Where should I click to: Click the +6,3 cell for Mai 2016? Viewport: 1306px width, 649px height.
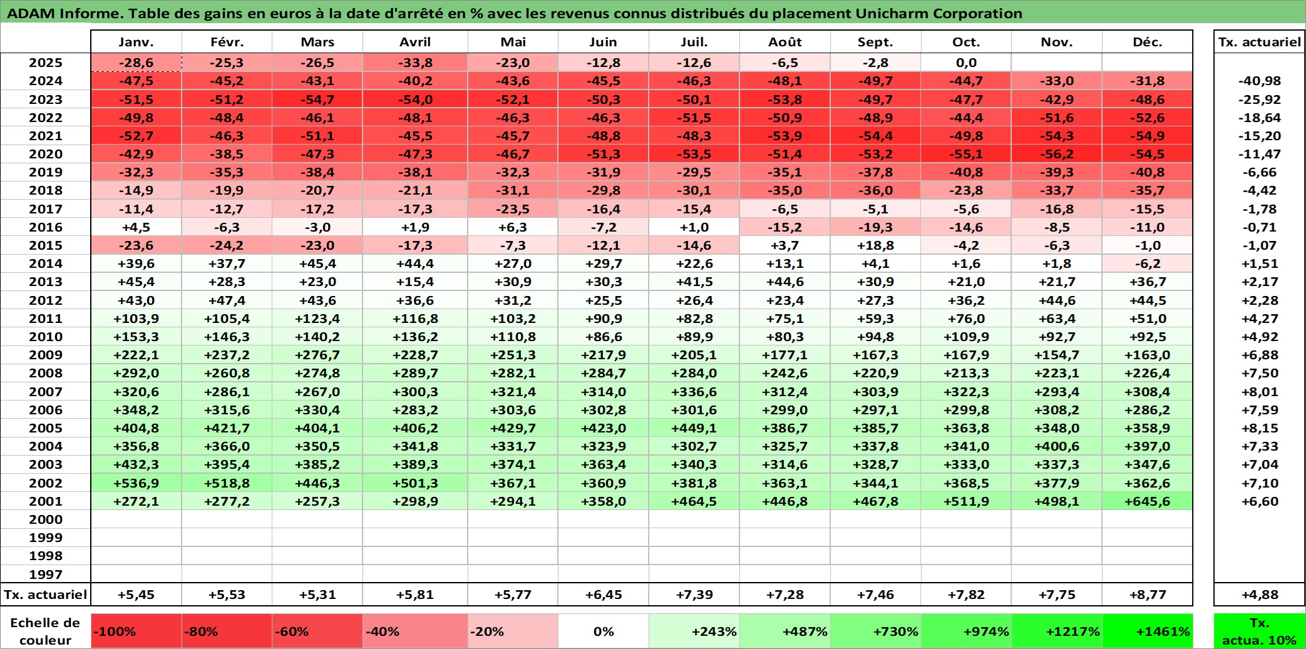click(x=513, y=227)
